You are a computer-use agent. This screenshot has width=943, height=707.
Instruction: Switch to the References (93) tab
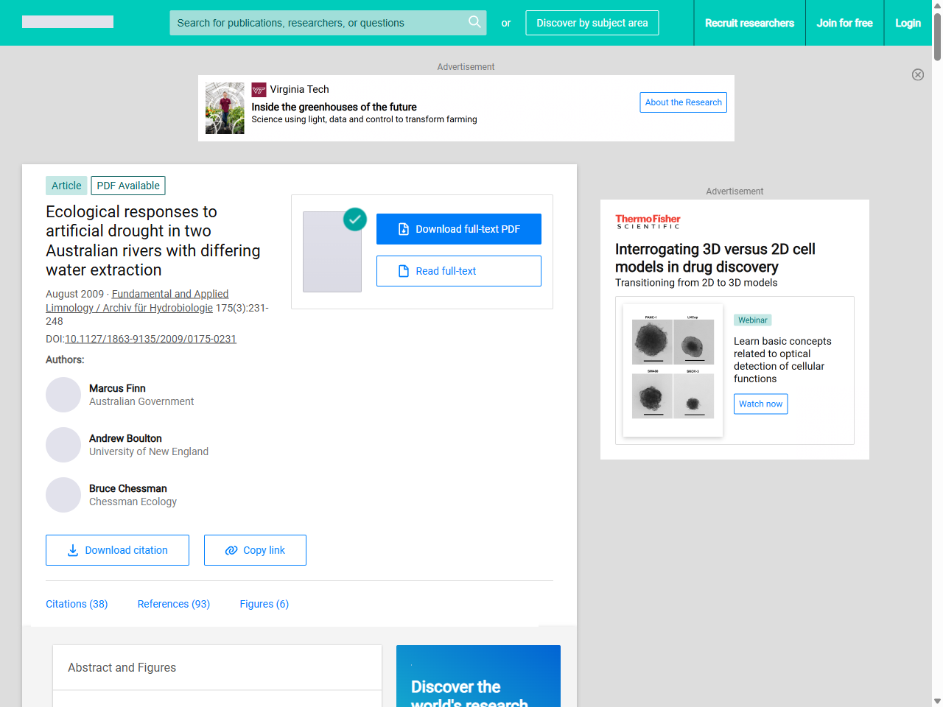pos(173,604)
